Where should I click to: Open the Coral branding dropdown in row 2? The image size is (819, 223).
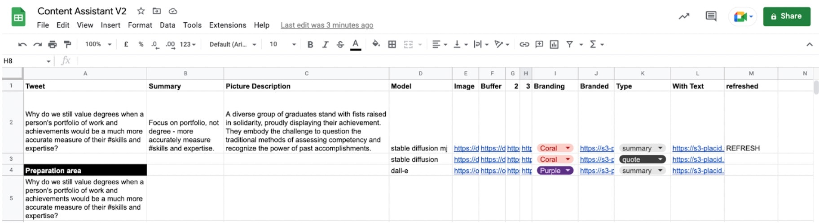(555, 148)
